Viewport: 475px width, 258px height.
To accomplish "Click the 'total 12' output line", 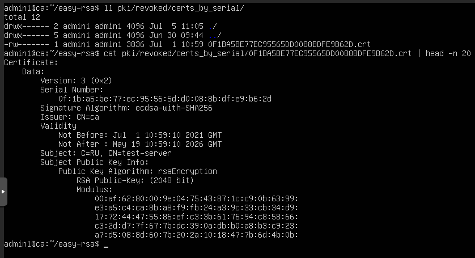I will [x=22, y=17].
